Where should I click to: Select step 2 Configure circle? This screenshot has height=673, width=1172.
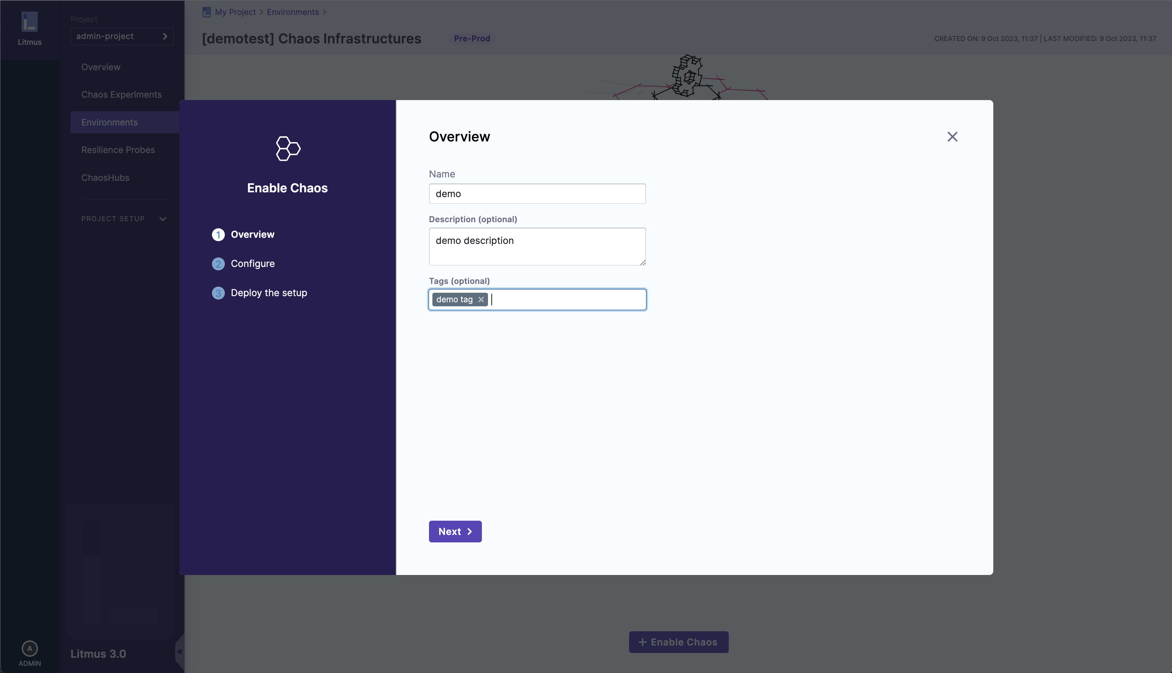click(x=218, y=264)
